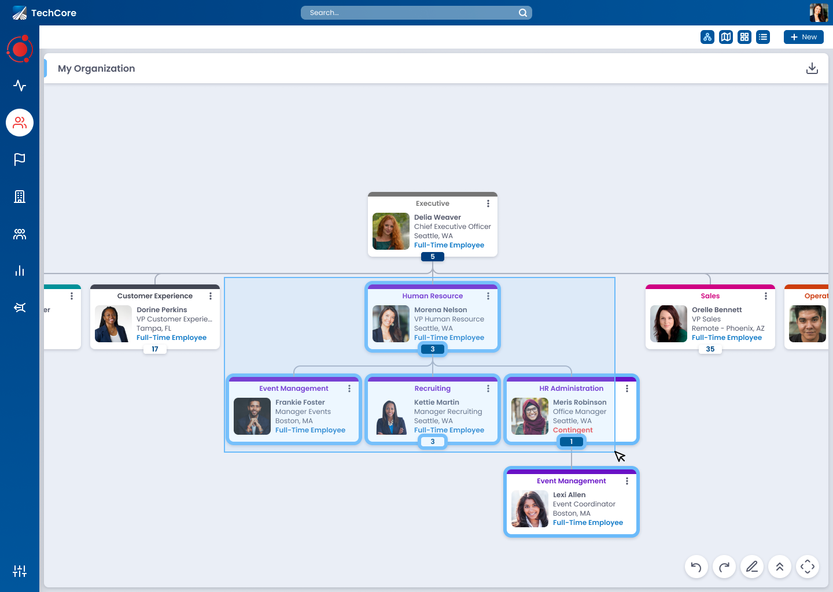Open the pencil edit tool
Screen dimensions: 833x592
pos(751,567)
